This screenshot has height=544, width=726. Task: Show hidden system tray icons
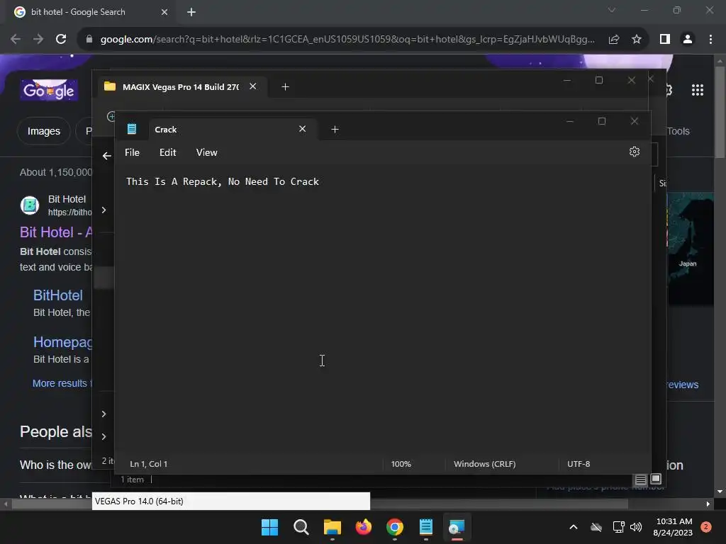(x=573, y=527)
